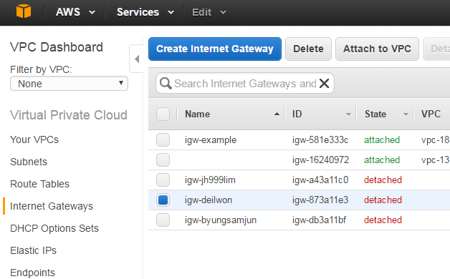The width and height of the screenshot is (450, 279).
Task: Click the orange AWS cube logo
Action: 24,11
